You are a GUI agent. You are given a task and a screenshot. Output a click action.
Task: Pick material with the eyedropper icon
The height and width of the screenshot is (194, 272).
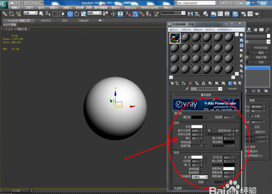[x=187, y=89]
